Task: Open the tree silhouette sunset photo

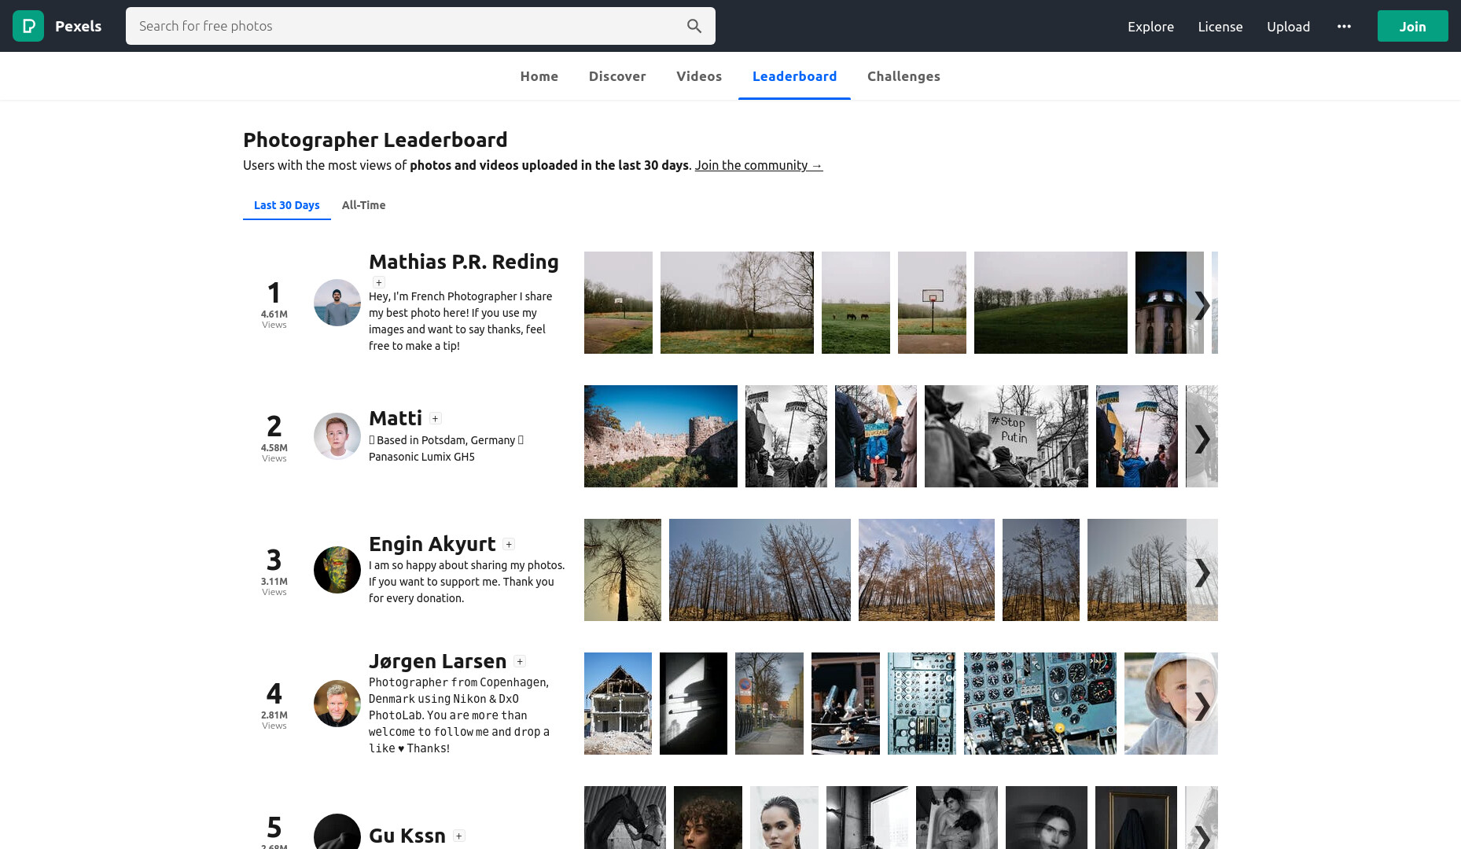Action: [x=623, y=570]
